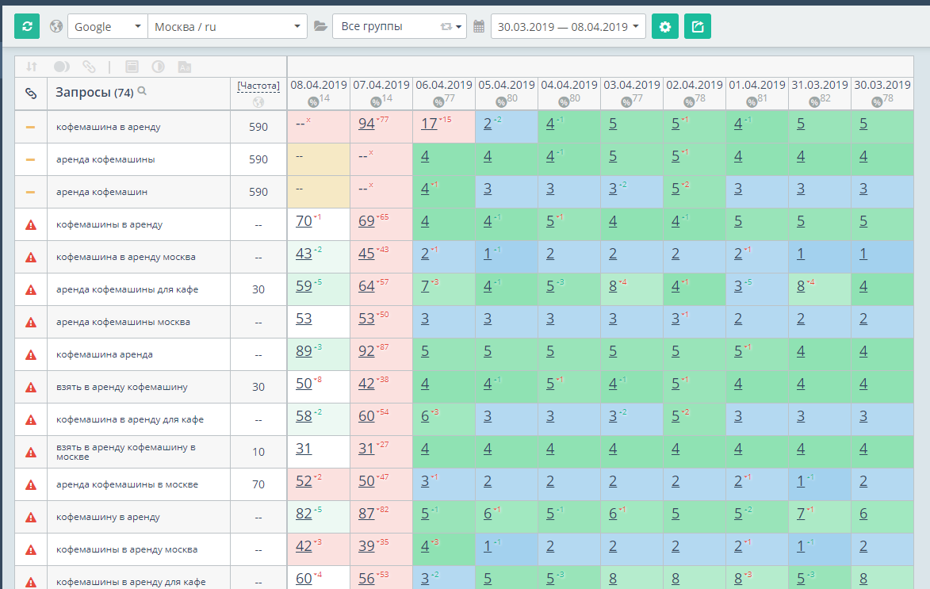Toggle percent icon under 08.04.2019 column
930x589 pixels.
313,102
